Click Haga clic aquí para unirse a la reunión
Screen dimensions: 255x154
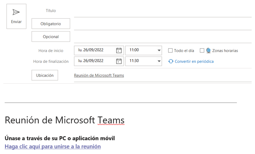pyautogui.click(x=53, y=146)
